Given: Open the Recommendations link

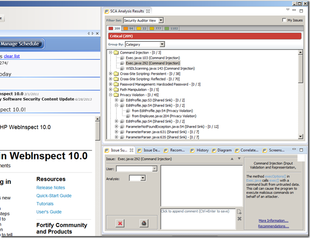Looking at the screenshot, I should pyautogui.click(x=273, y=226).
